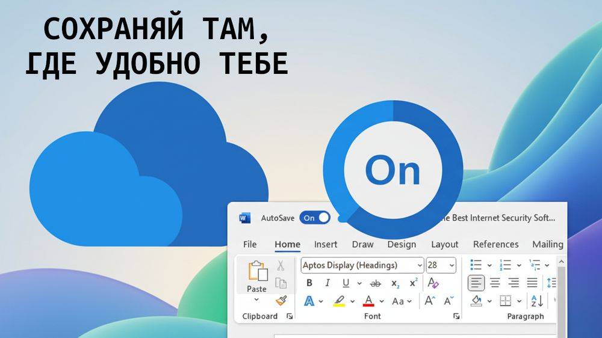Expand the Paste options arrow below Paste
Image resolution: width=602 pixels, height=338 pixels.
256,300
